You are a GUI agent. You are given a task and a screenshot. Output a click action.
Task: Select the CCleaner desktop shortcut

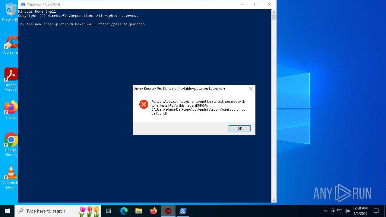tap(11, 45)
